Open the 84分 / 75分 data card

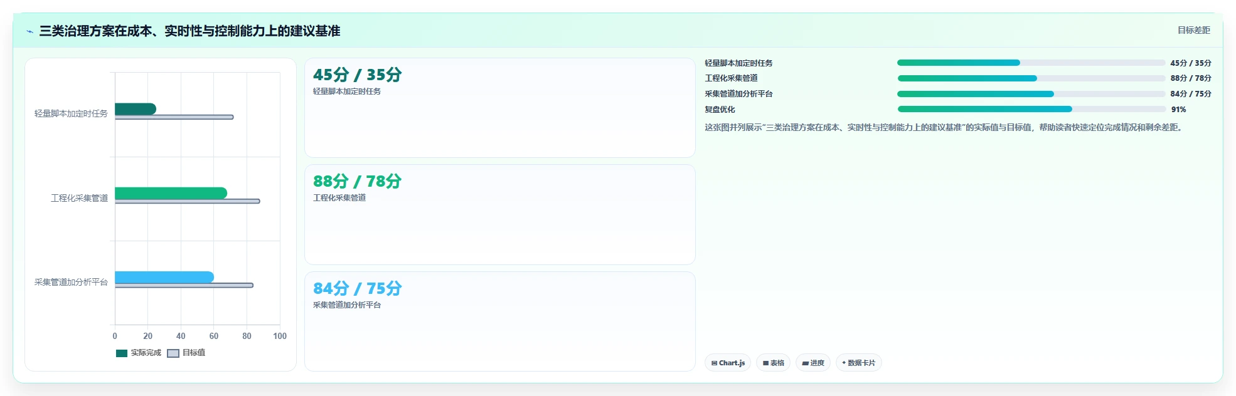(499, 321)
